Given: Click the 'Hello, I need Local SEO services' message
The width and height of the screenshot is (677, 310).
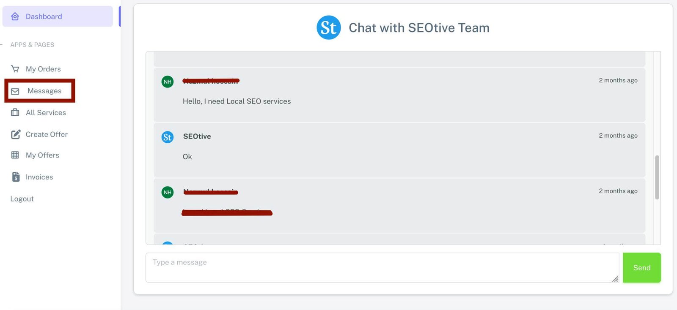Looking at the screenshot, I should (237, 101).
